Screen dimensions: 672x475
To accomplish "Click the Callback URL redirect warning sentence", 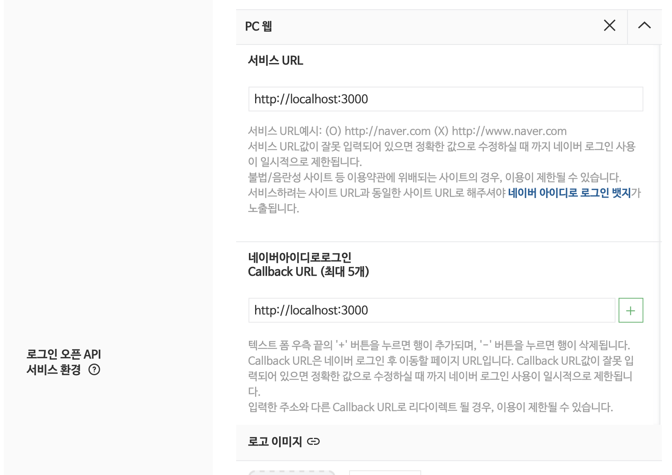I will 430,407.
